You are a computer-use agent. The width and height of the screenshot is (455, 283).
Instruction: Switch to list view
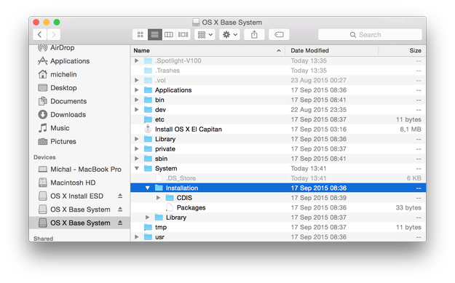pos(154,34)
